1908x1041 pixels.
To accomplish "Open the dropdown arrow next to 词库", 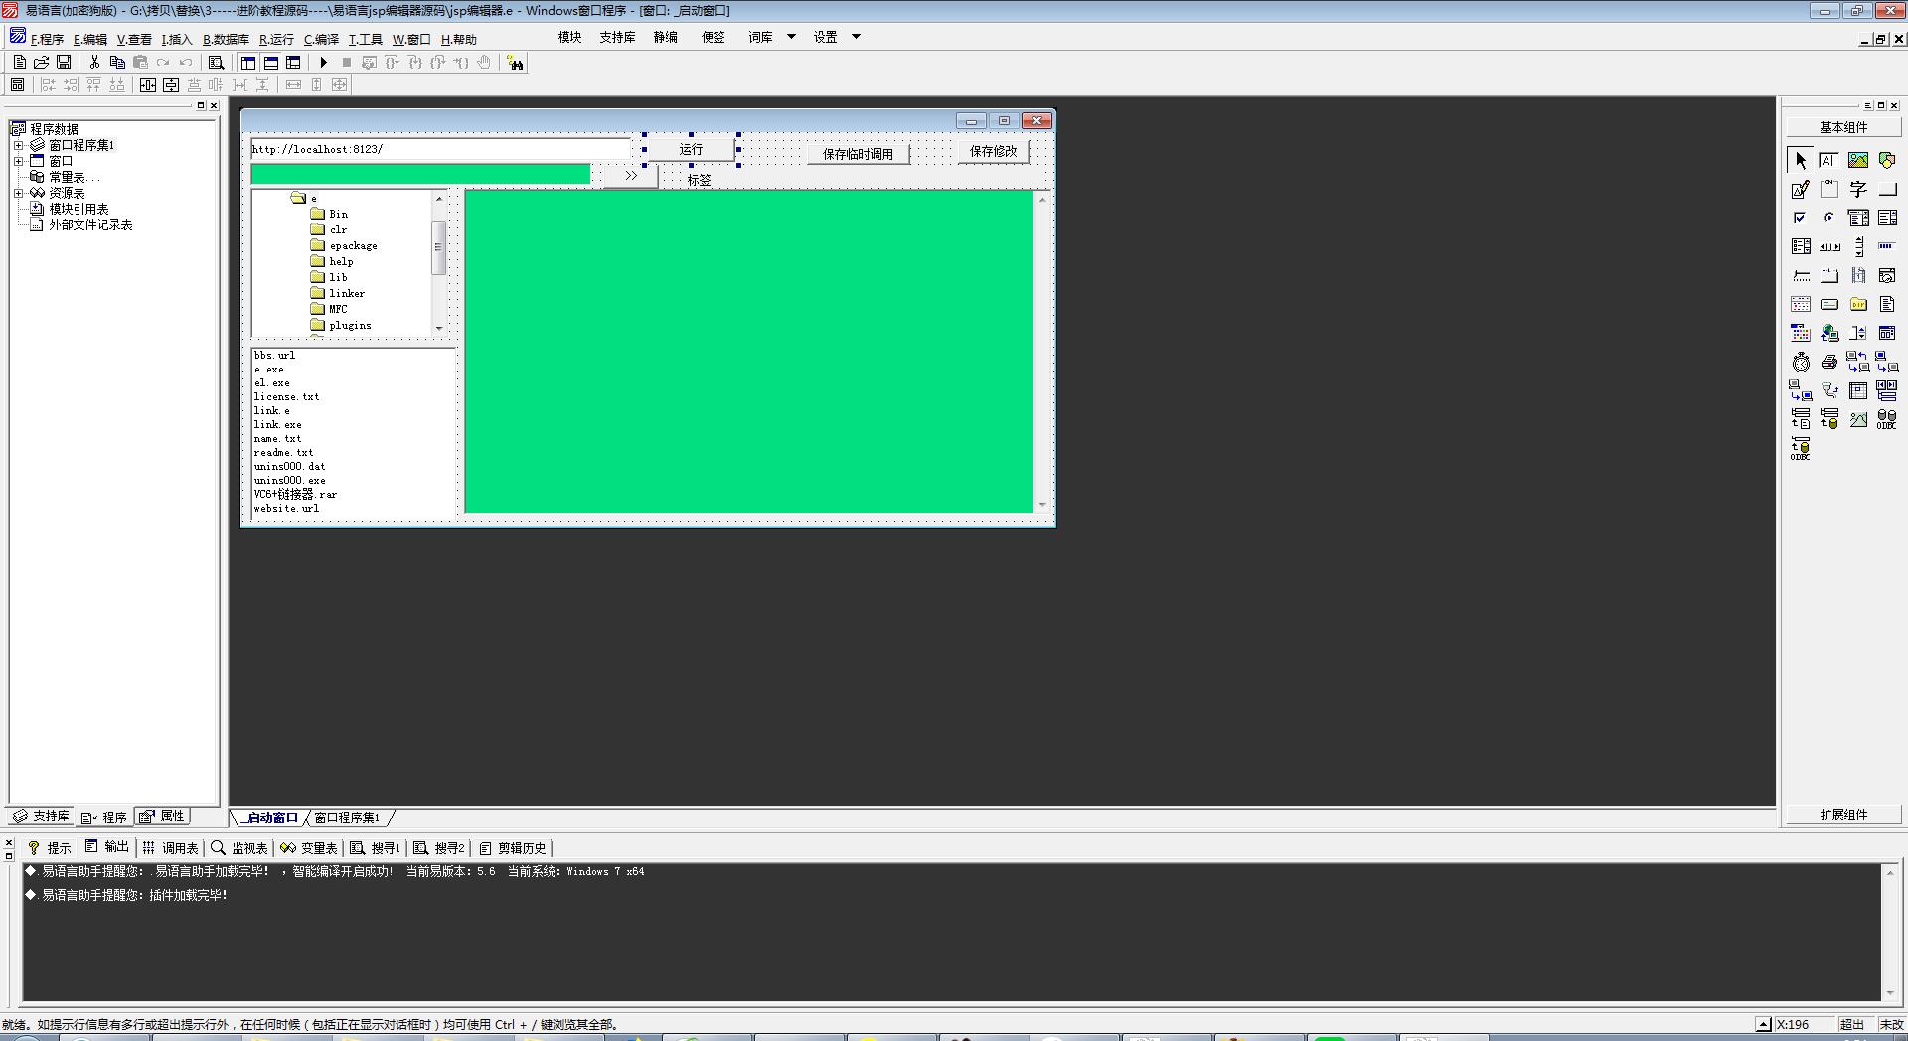I will [x=791, y=37].
